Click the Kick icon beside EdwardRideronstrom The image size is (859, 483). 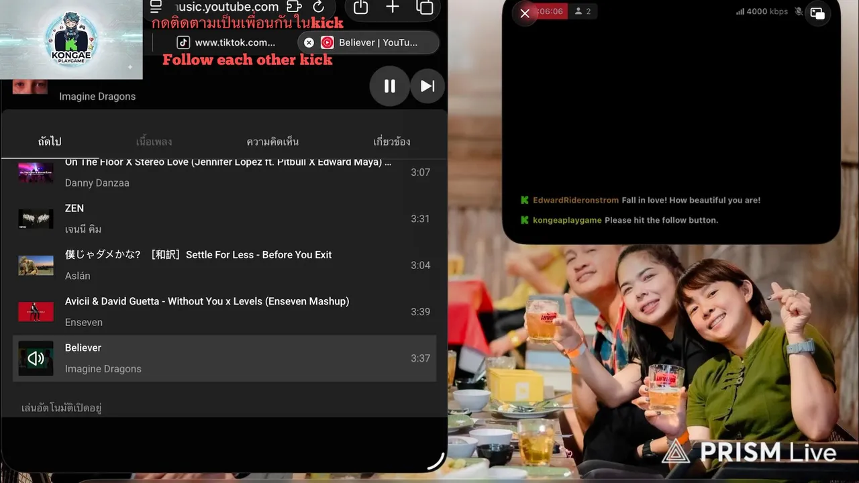525,200
